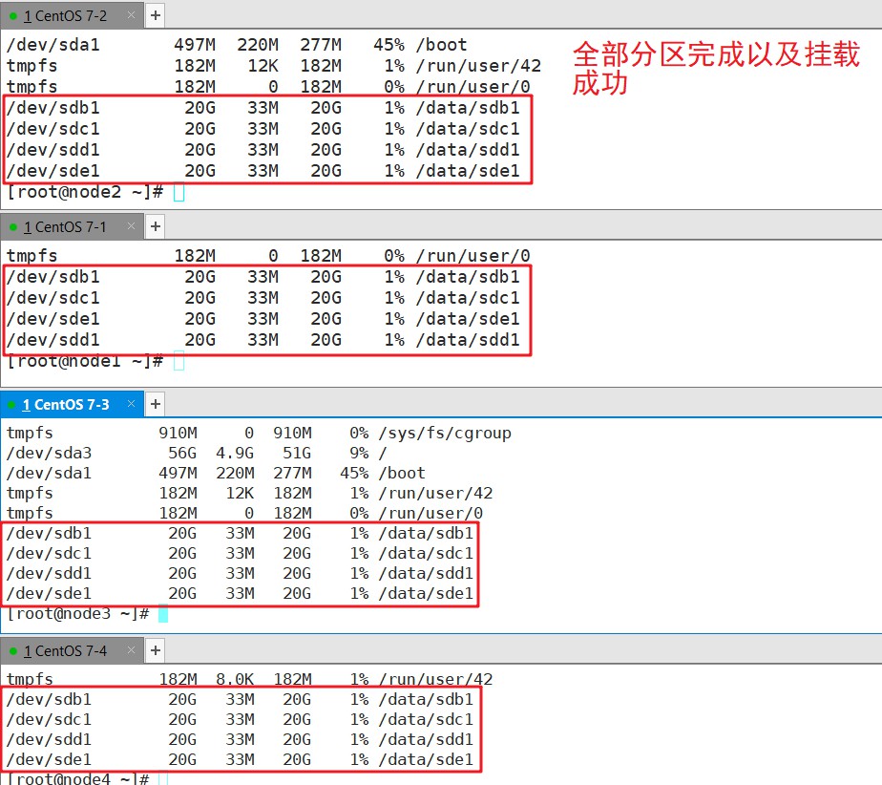Click /data/sde1 in node4 terminal
Screen dimensions: 882x785
[427, 759]
